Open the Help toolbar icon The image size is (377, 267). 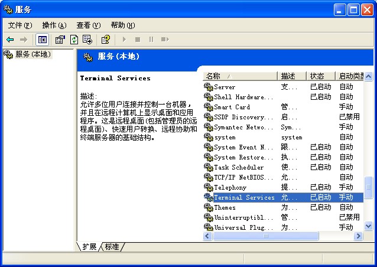point(106,40)
